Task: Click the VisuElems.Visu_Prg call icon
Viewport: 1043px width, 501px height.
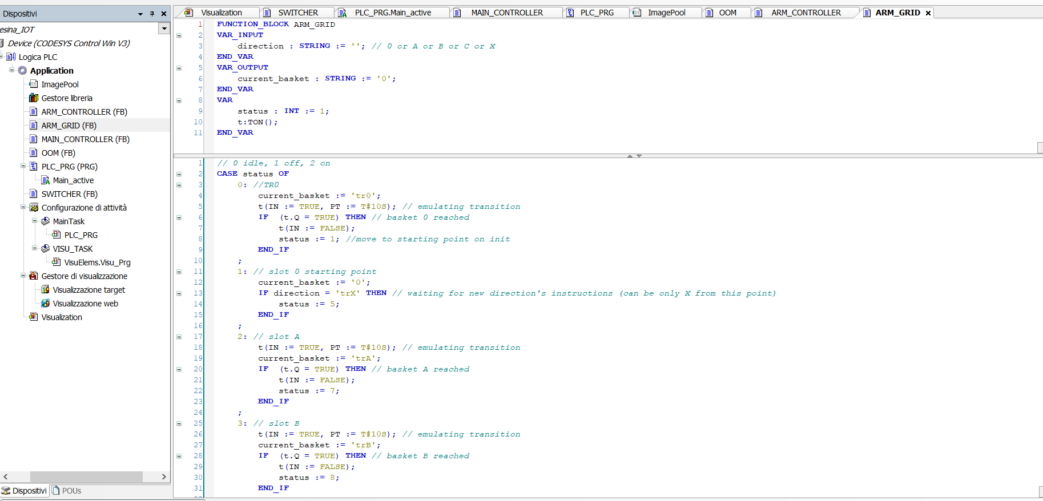Action: click(x=57, y=262)
